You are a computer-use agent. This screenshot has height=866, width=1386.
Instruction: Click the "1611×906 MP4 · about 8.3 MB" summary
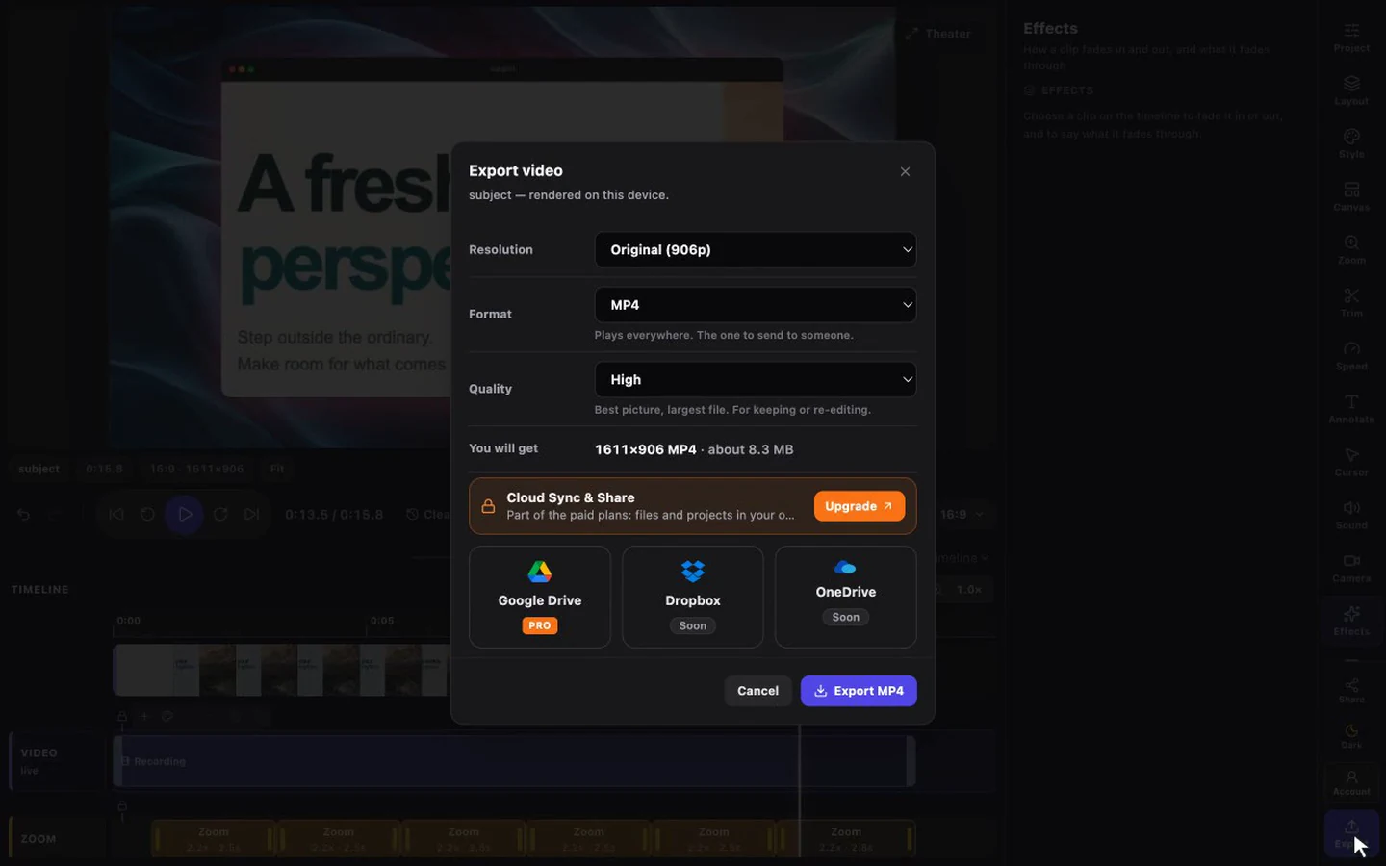pyautogui.click(x=694, y=449)
